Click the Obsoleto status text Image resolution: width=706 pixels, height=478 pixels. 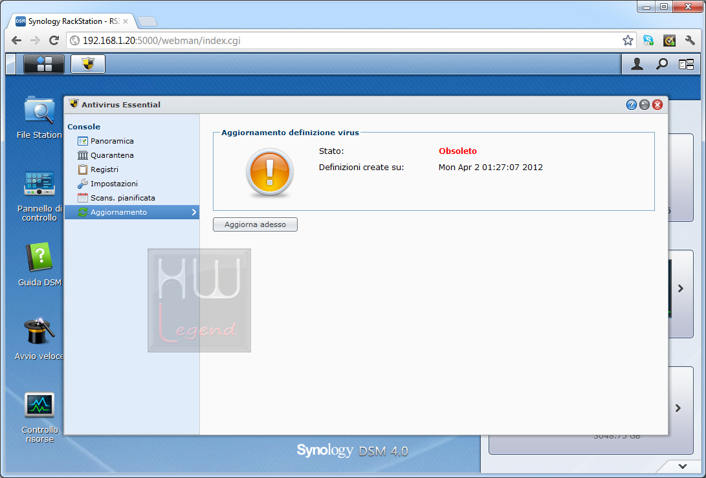pyautogui.click(x=458, y=151)
